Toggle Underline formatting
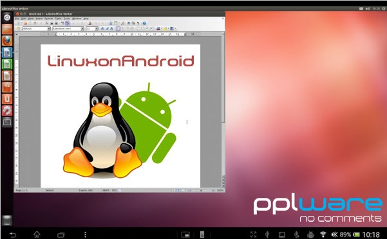Screen dimensions: 387x239 [x=111, y=28]
